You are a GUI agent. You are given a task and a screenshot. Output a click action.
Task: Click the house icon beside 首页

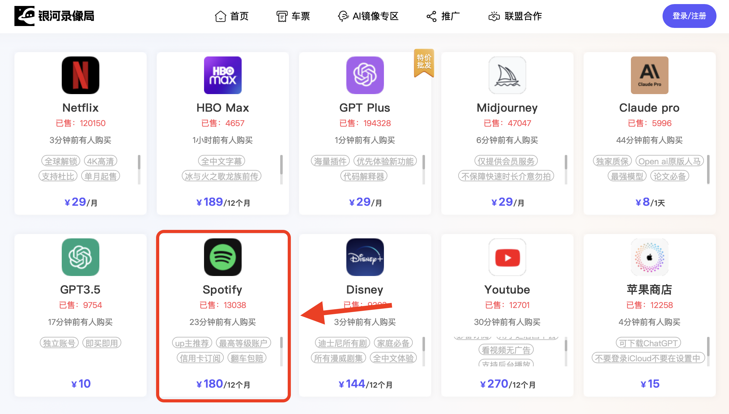click(x=221, y=16)
